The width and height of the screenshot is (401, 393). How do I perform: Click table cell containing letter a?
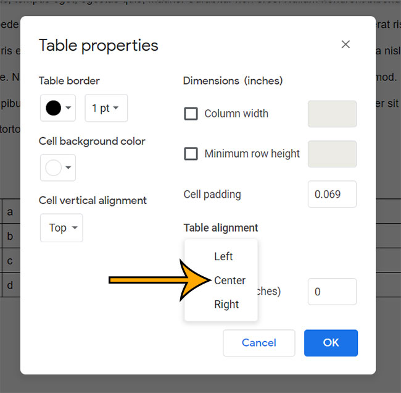pos(11,211)
